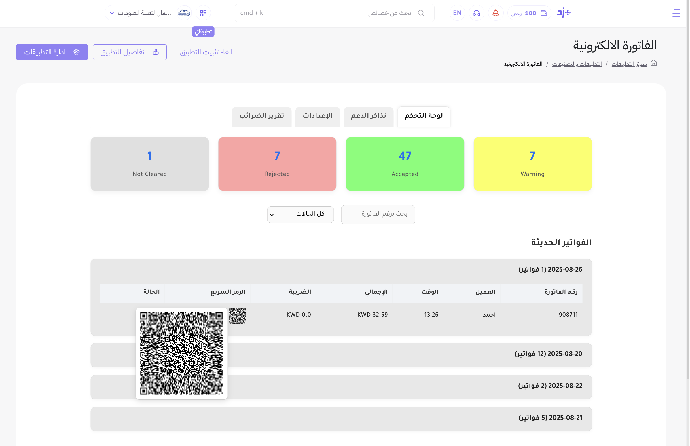Open the wallet balance showing 100
The image size is (690, 446).
point(529,13)
